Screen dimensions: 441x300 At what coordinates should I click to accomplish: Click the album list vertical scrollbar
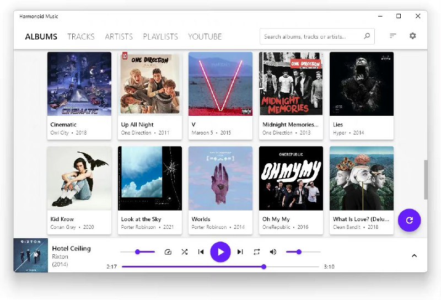[x=426, y=180]
